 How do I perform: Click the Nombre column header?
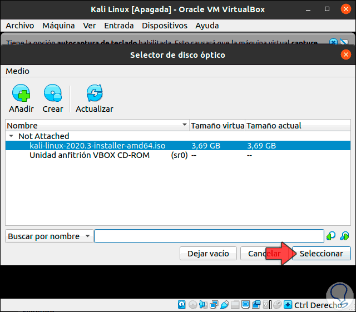click(97, 125)
